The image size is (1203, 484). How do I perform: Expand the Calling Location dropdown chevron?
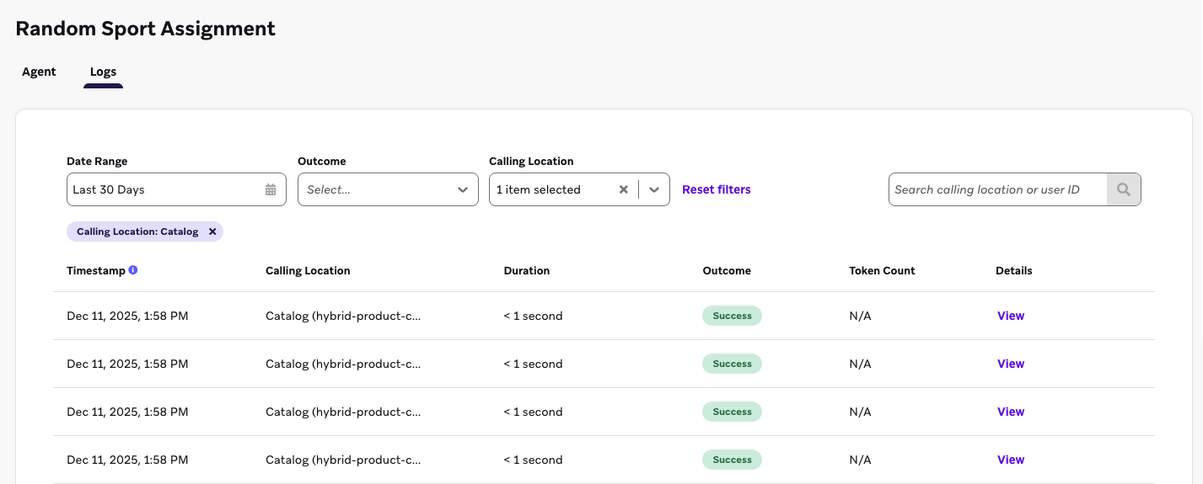point(654,189)
